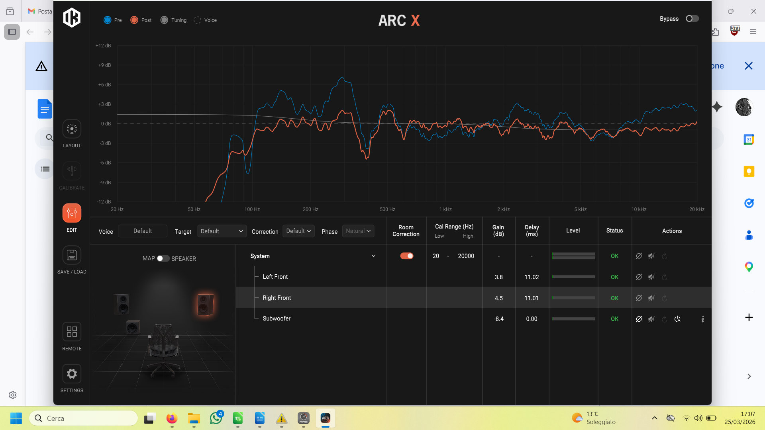The width and height of the screenshot is (765, 430).
Task: Switch MAP/SPEAKER view toggle
Action: 163,258
